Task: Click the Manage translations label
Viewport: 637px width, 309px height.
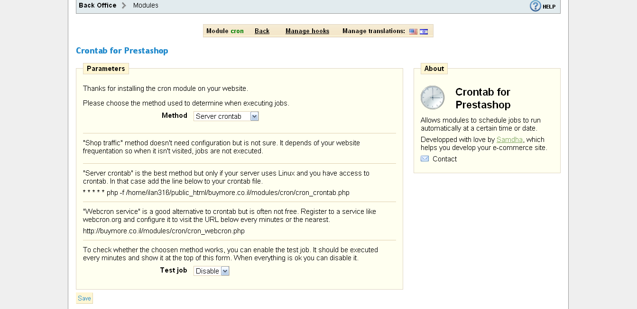Action: [374, 31]
